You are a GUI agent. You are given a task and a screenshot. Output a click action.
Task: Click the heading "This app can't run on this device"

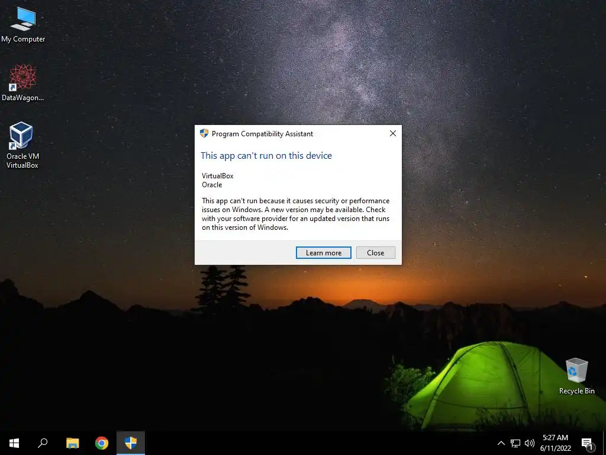coord(266,156)
